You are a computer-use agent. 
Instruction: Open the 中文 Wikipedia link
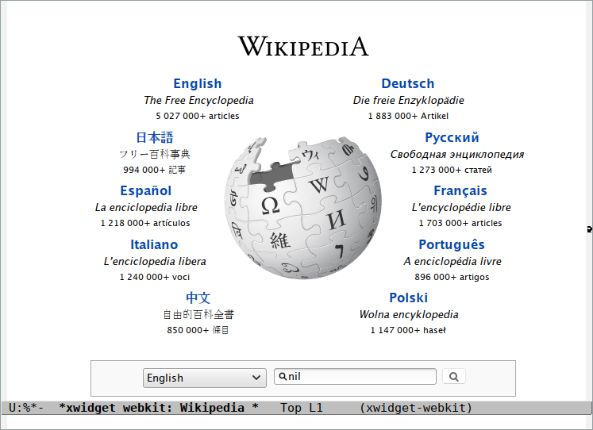coord(198,298)
